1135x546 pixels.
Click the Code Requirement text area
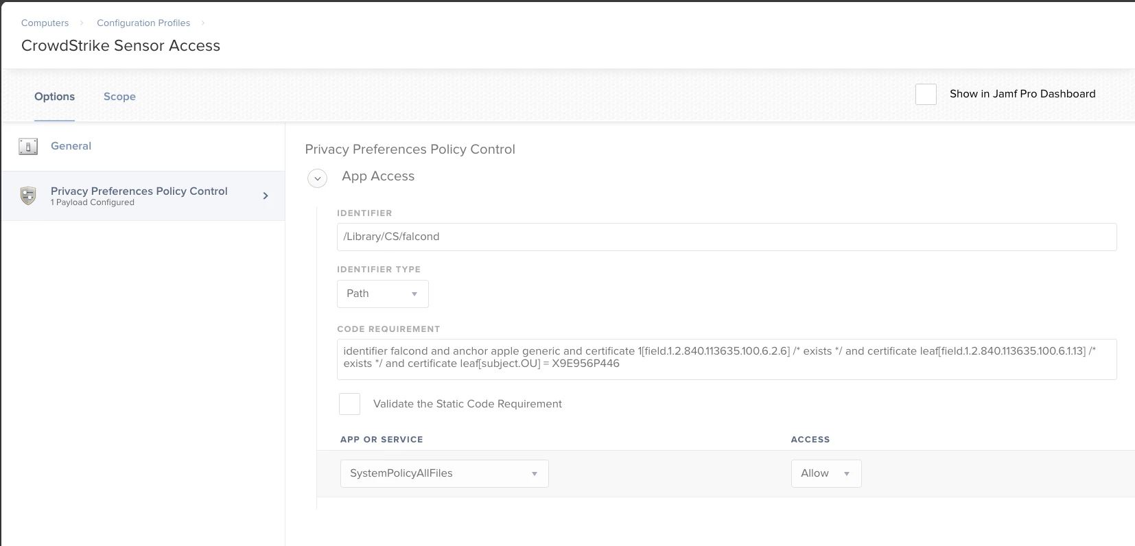[x=727, y=359]
